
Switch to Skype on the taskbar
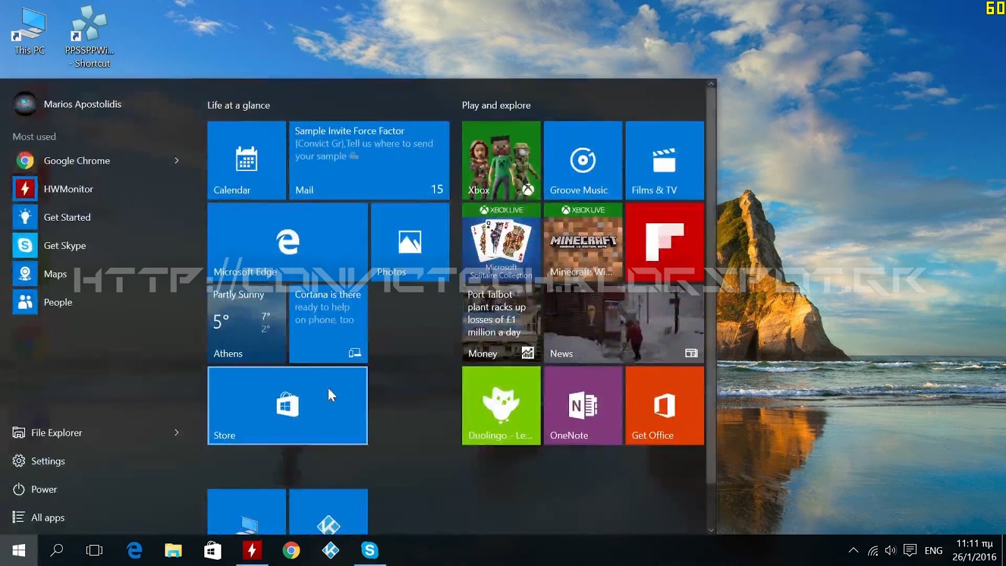370,550
